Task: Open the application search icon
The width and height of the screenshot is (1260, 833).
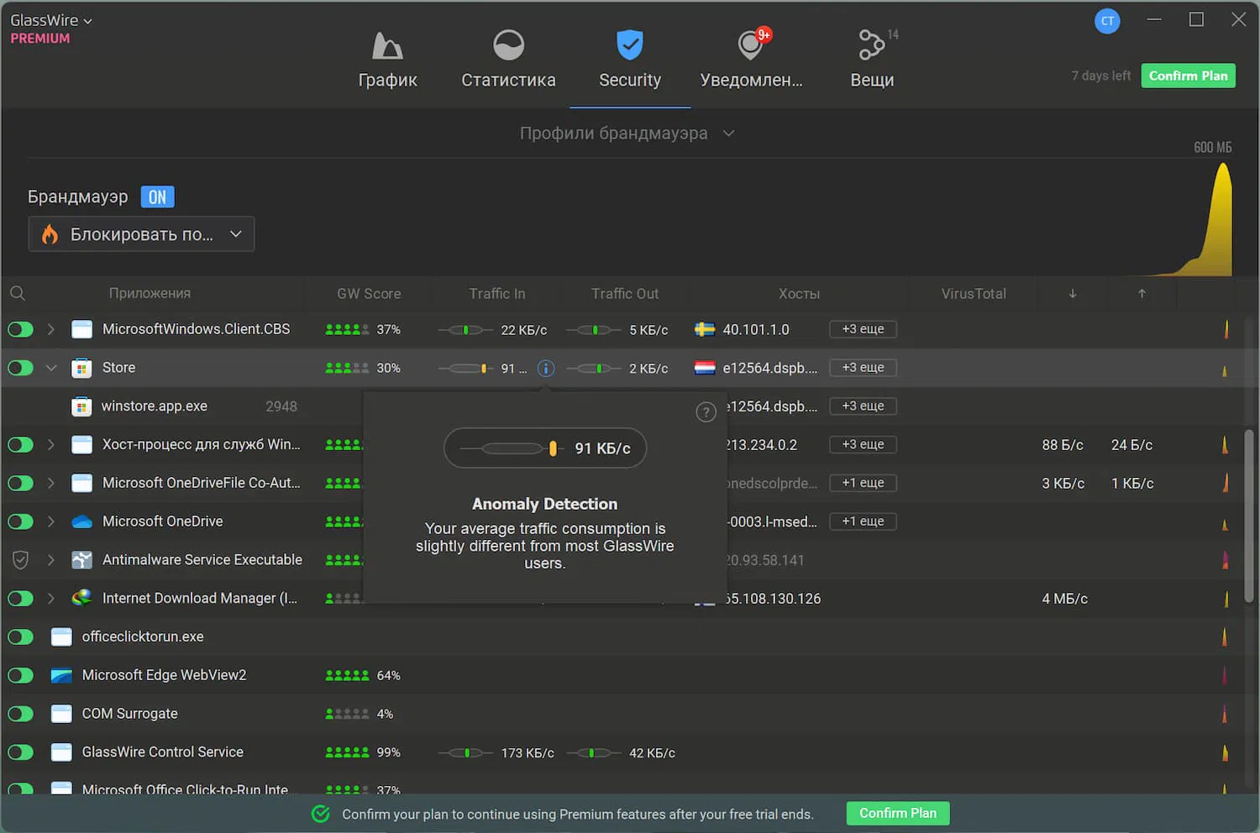Action: point(18,293)
